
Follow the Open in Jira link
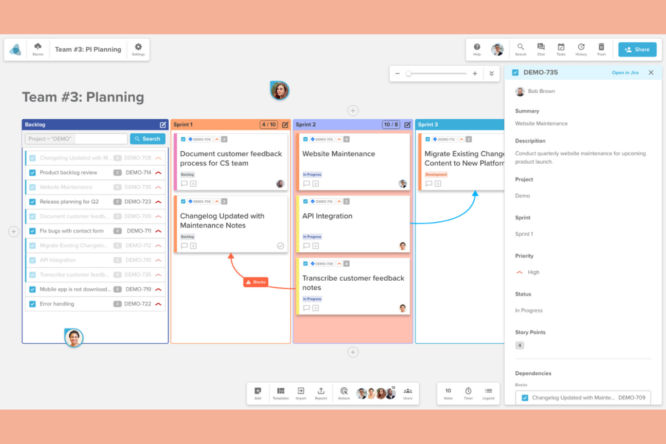[625, 73]
